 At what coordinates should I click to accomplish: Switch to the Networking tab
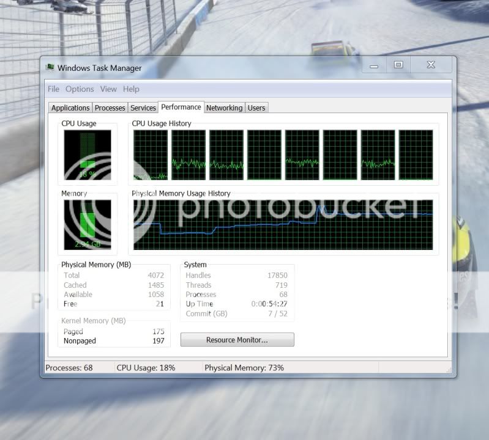click(x=224, y=108)
